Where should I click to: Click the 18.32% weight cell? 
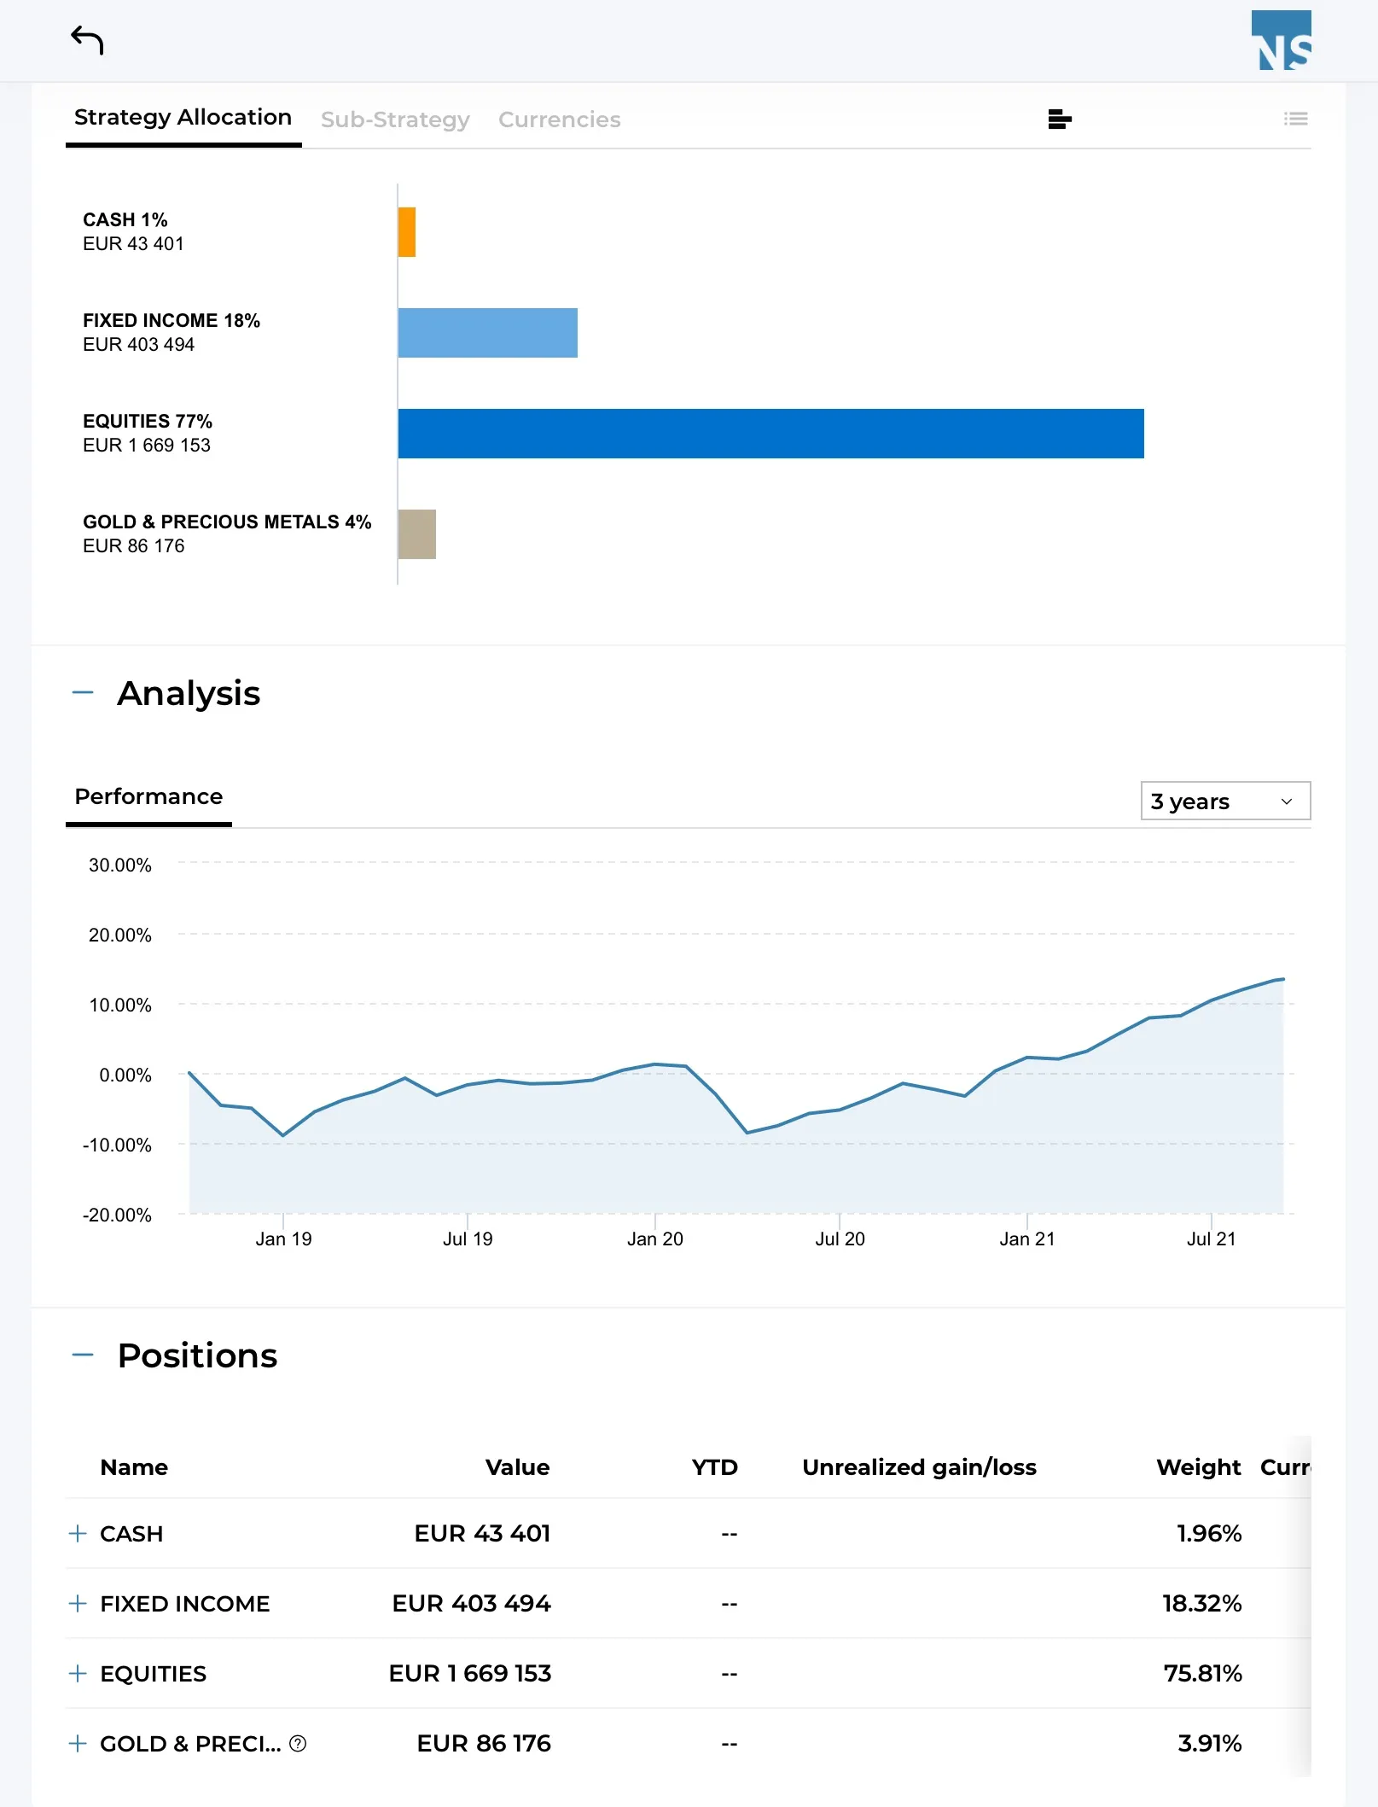click(x=1202, y=1604)
